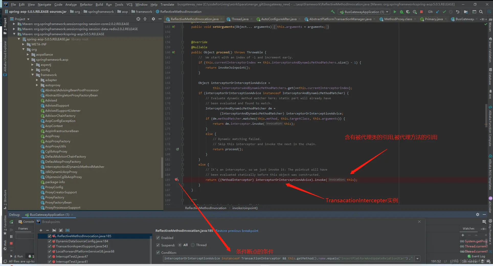Uncheck TransactionAspectSupport.java:543 breakpoint
Screen dimensions: 493x266
(50, 246)
